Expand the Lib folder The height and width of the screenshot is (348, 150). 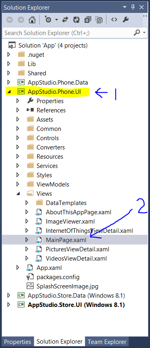point(9,64)
